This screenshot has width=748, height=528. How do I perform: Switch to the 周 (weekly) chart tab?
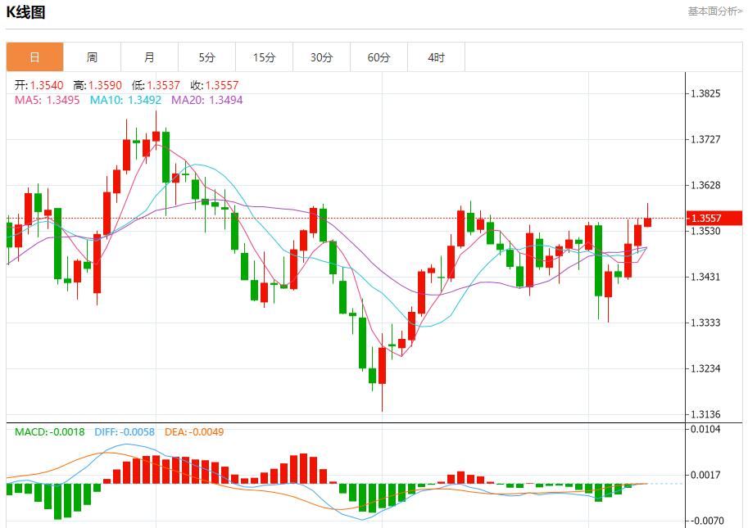pyautogui.click(x=92, y=56)
